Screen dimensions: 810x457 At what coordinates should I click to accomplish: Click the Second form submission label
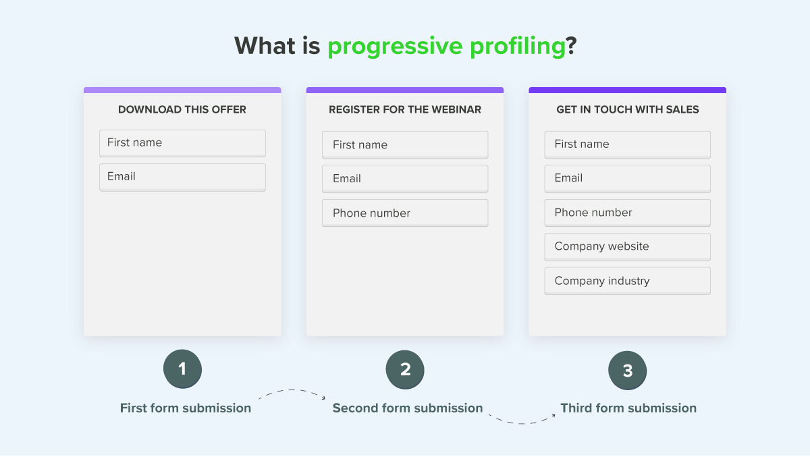(408, 408)
